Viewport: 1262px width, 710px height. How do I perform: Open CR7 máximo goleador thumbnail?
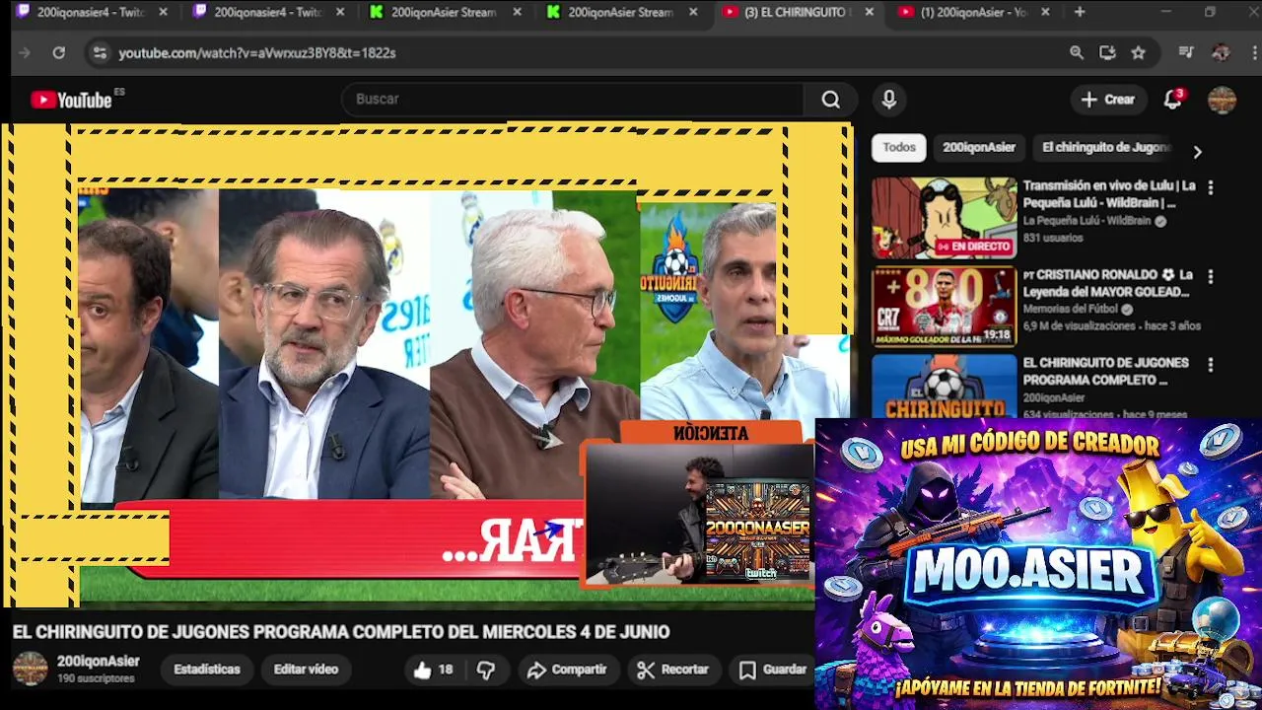tap(944, 307)
